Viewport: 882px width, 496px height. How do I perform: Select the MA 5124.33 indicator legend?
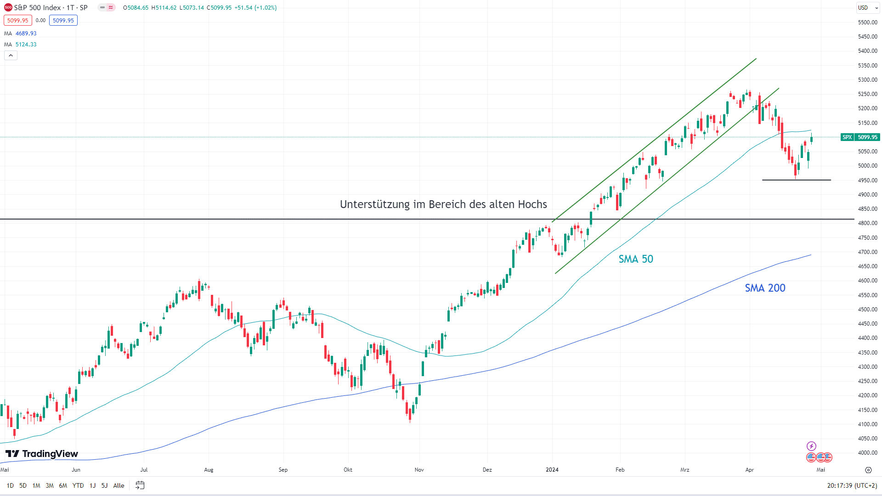(x=20, y=45)
